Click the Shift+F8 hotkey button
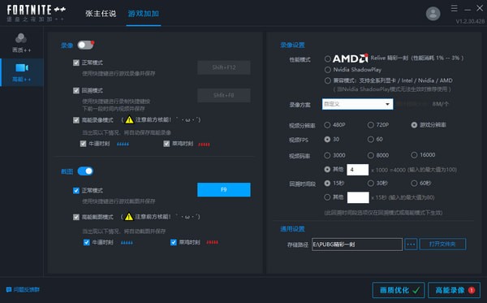This screenshot has height=303, width=487. click(x=224, y=95)
